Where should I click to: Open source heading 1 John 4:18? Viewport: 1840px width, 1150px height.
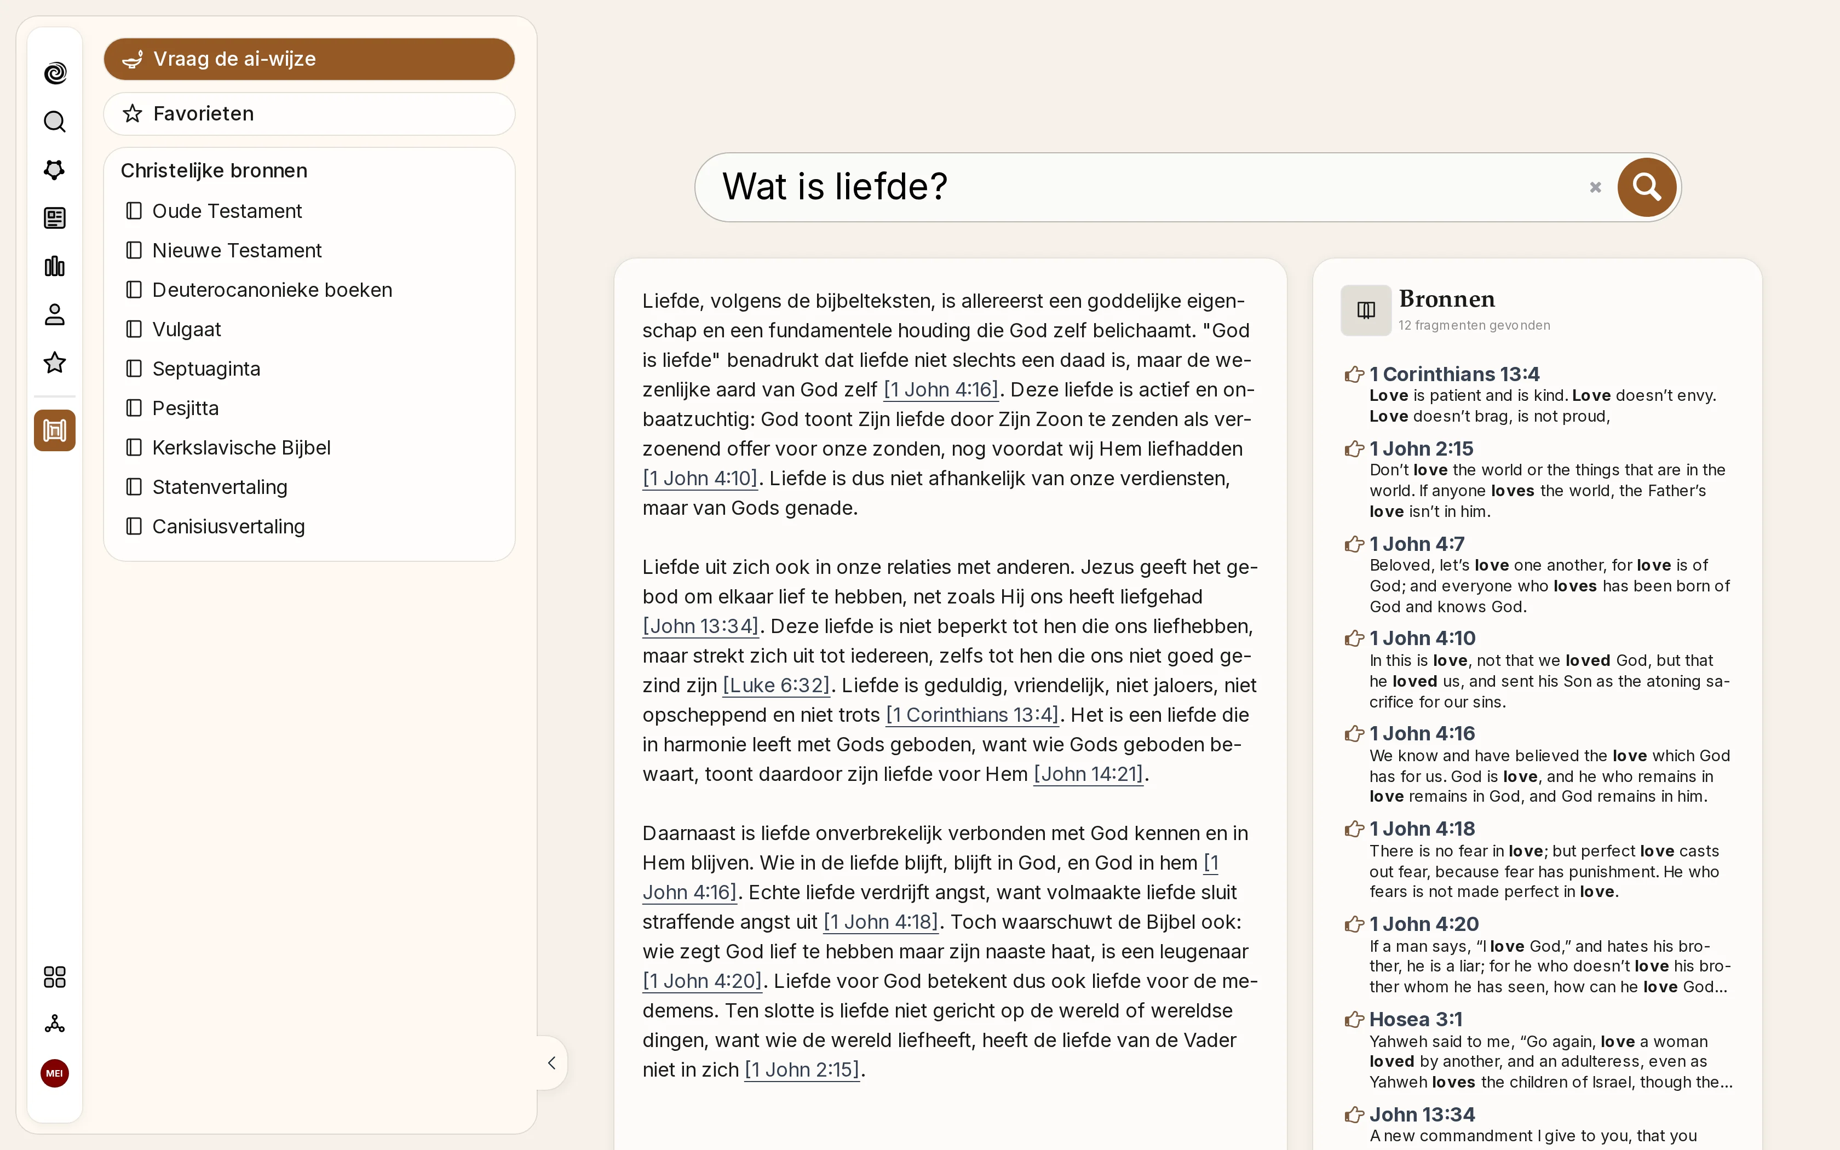1422,828
